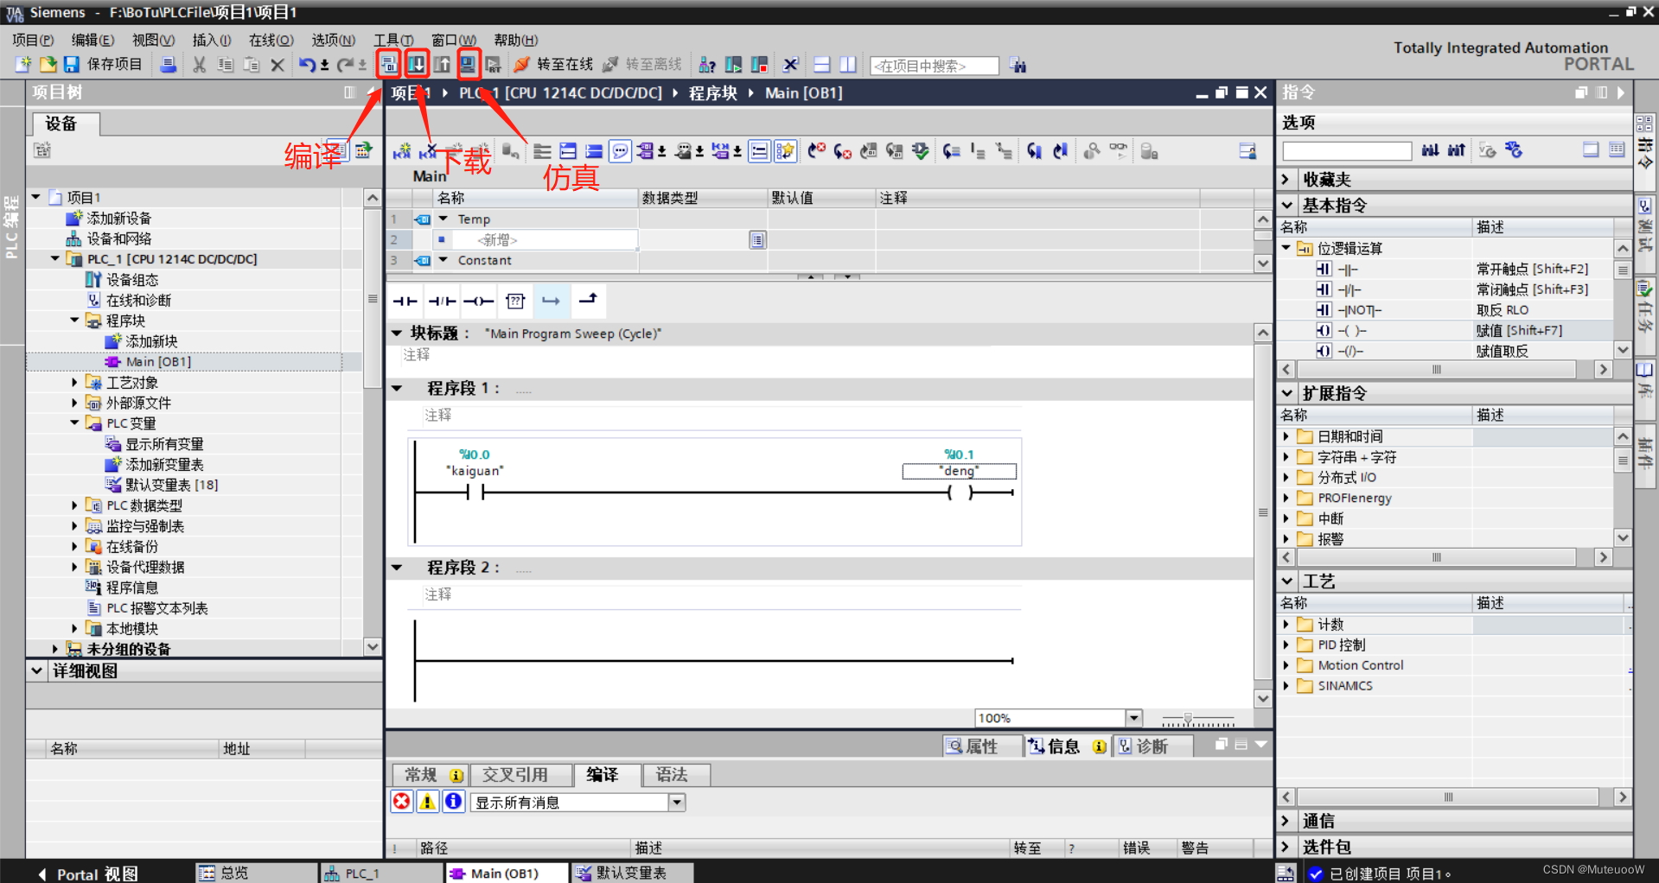Select the kaiguan contact in Network 1
The width and height of the screenshot is (1659, 883).
click(x=475, y=492)
